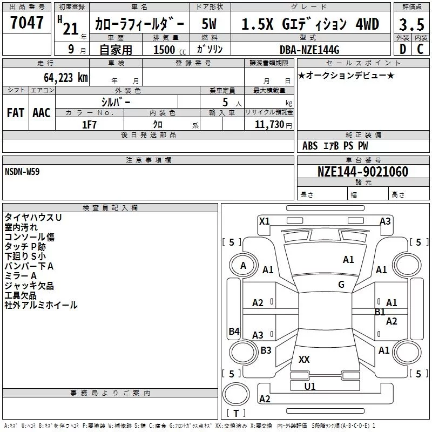Click the exterior grade D
Screen dimensions: 432x432
click(x=403, y=49)
